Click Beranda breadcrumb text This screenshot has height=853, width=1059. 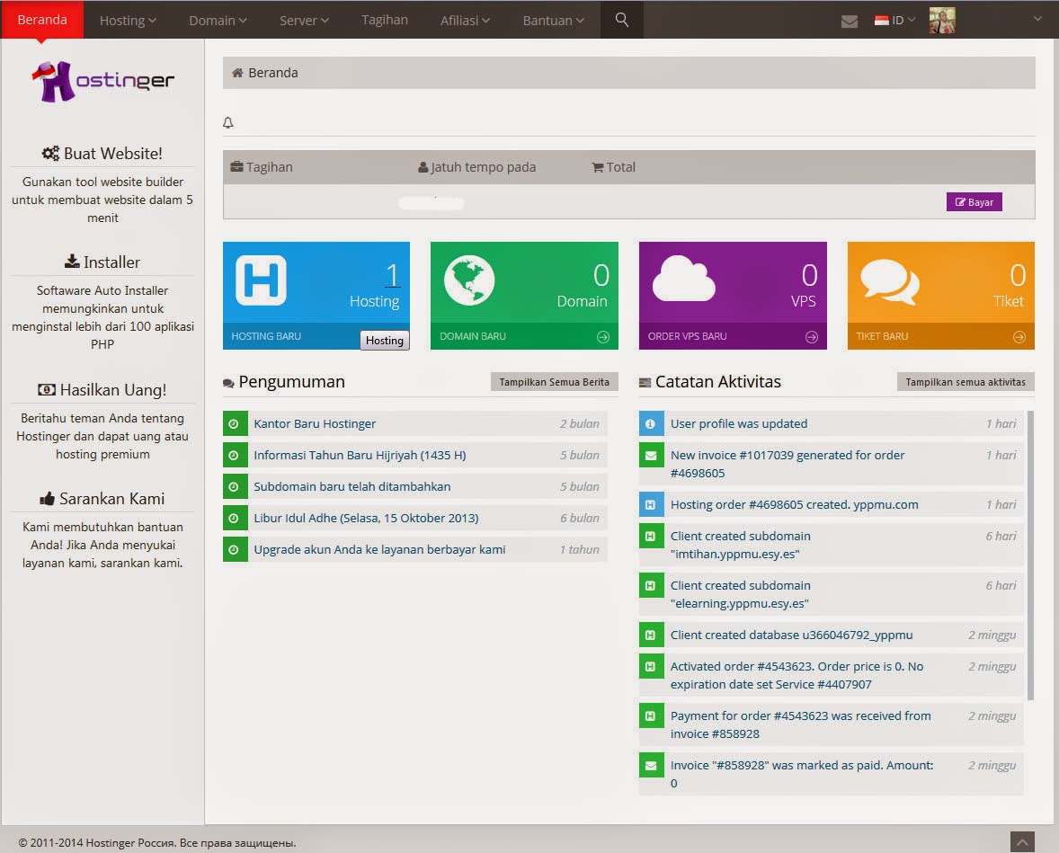273,72
